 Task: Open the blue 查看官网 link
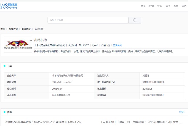(x=117, y=45)
